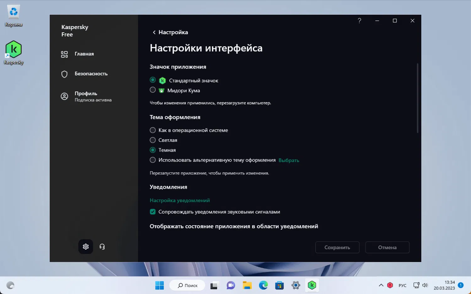Click the red security alert tray icon
The image size is (471, 294).
point(390,285)
